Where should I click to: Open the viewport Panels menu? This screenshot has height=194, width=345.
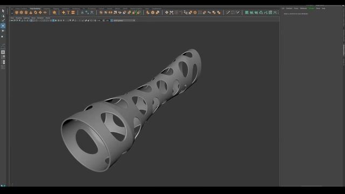tap(48, 18)
